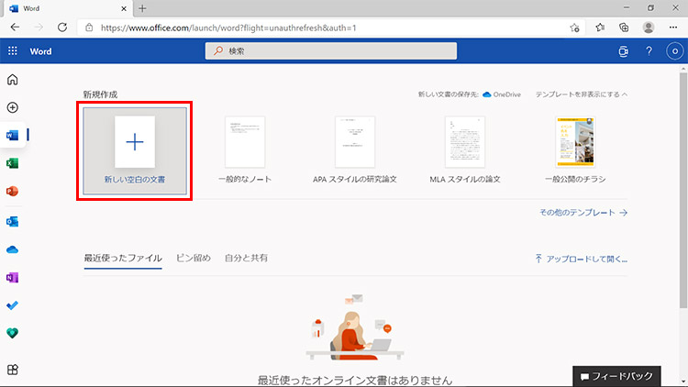The width and height of the screenshot is (688, 387).
Task: Open OneNote from the left sidebar
Action: (x=13, y=277)
